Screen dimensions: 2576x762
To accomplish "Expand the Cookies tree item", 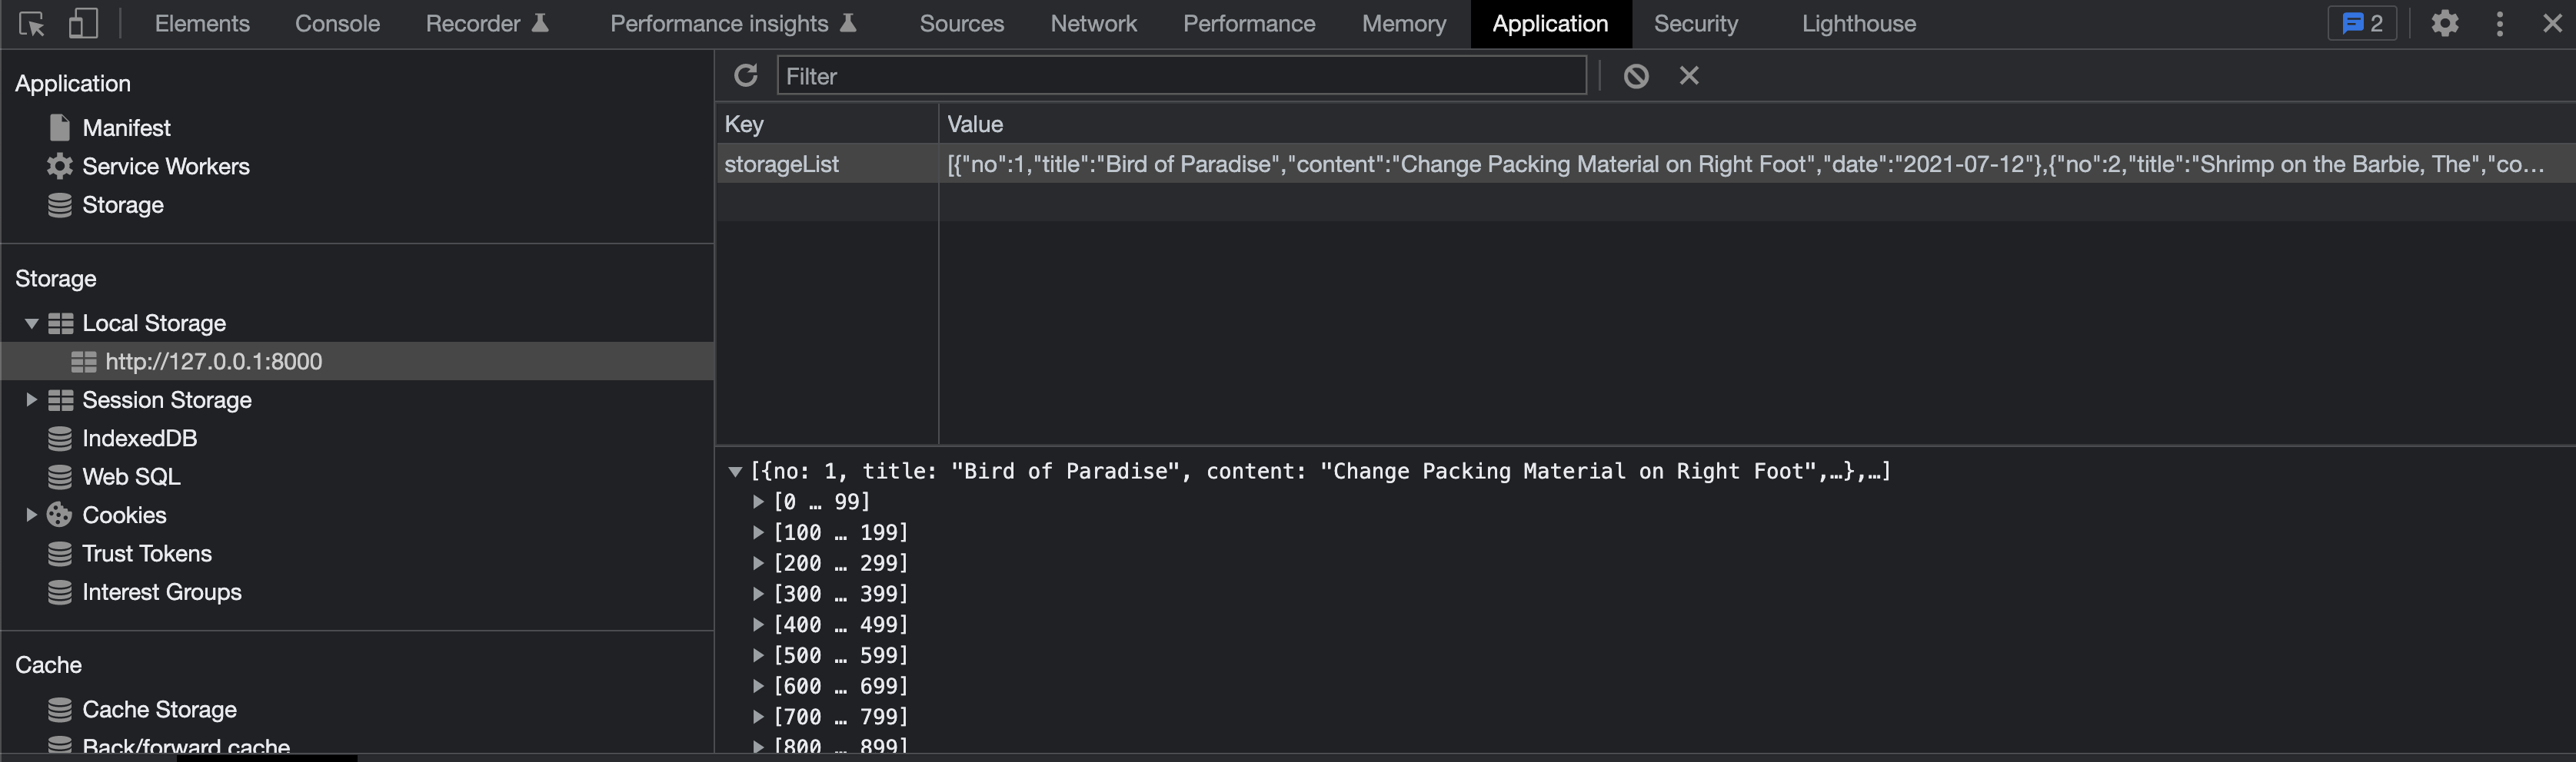I will click(32, 515).
